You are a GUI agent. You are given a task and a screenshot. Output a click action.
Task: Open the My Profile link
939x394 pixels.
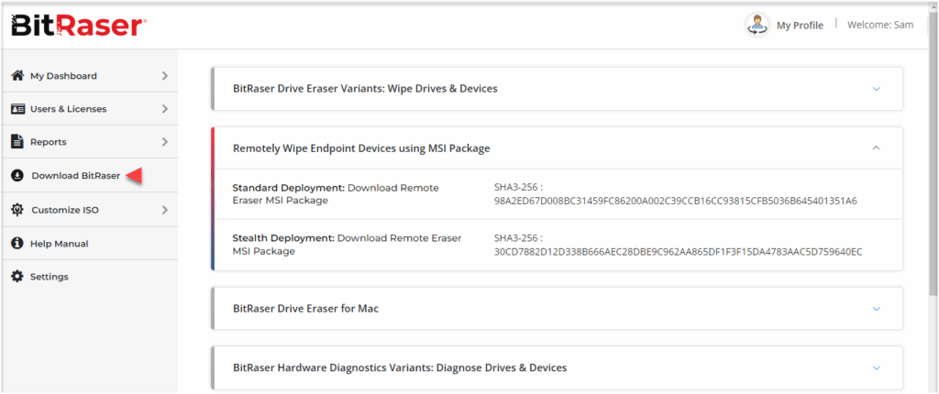coord(800,25)
